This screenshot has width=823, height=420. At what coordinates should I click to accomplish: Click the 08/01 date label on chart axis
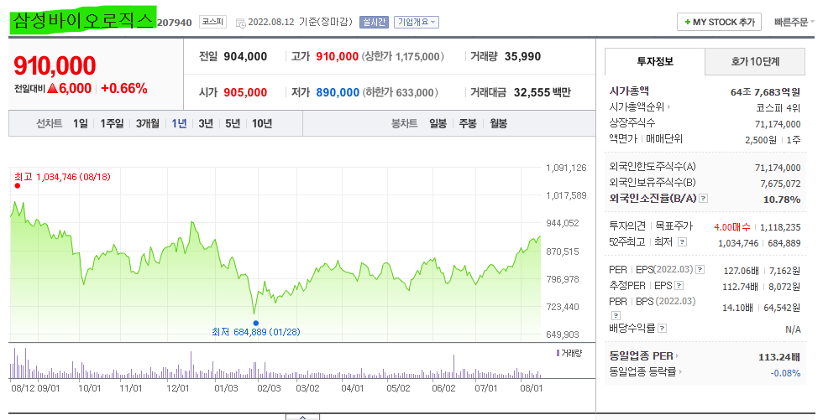click(x=531, y=388)
